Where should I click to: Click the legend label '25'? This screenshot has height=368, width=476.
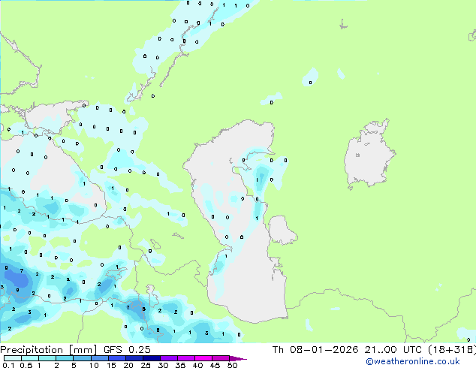click(146, 365)
